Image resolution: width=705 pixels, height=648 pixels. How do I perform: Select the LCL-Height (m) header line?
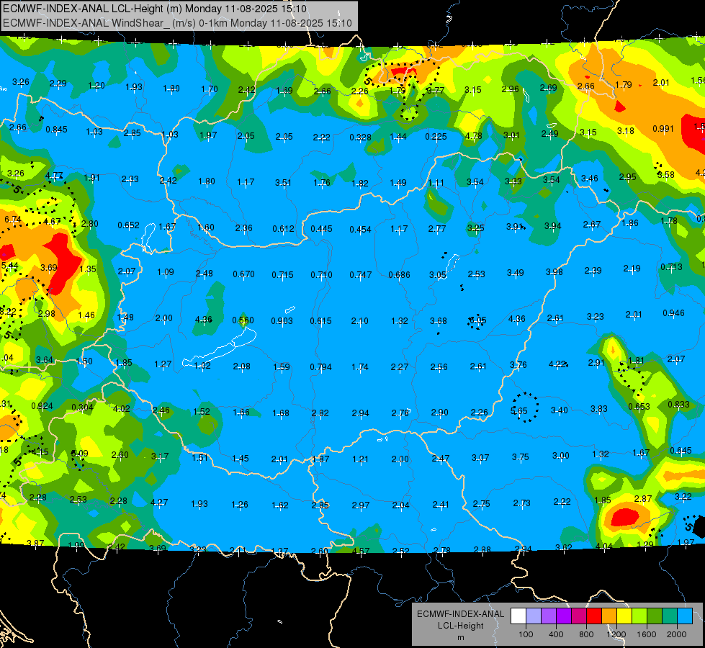(x=155, y=9)
